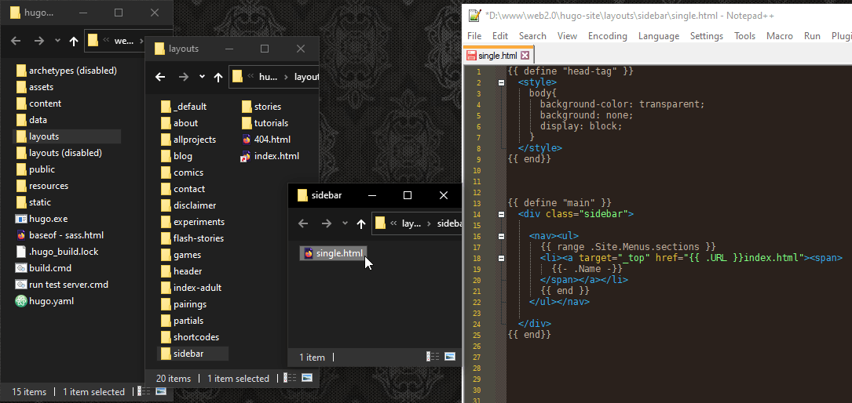
Task: Open index.html in layouts folder
Action: (x=276, y=156)
